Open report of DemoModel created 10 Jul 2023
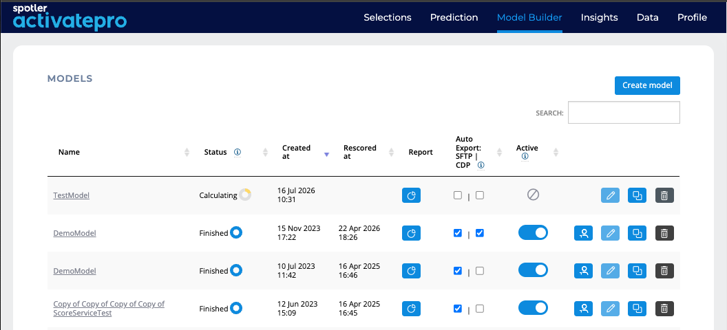The width and height of the screenshot is (727, 330). pos(411,271)
